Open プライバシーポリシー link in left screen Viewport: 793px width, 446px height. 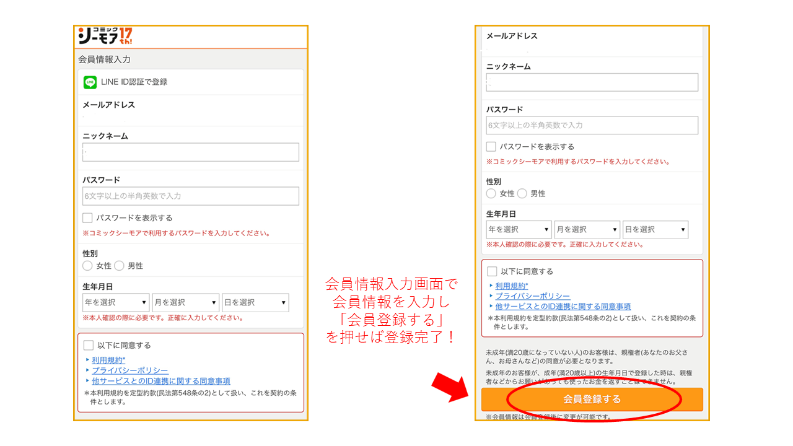click(130, 370)
